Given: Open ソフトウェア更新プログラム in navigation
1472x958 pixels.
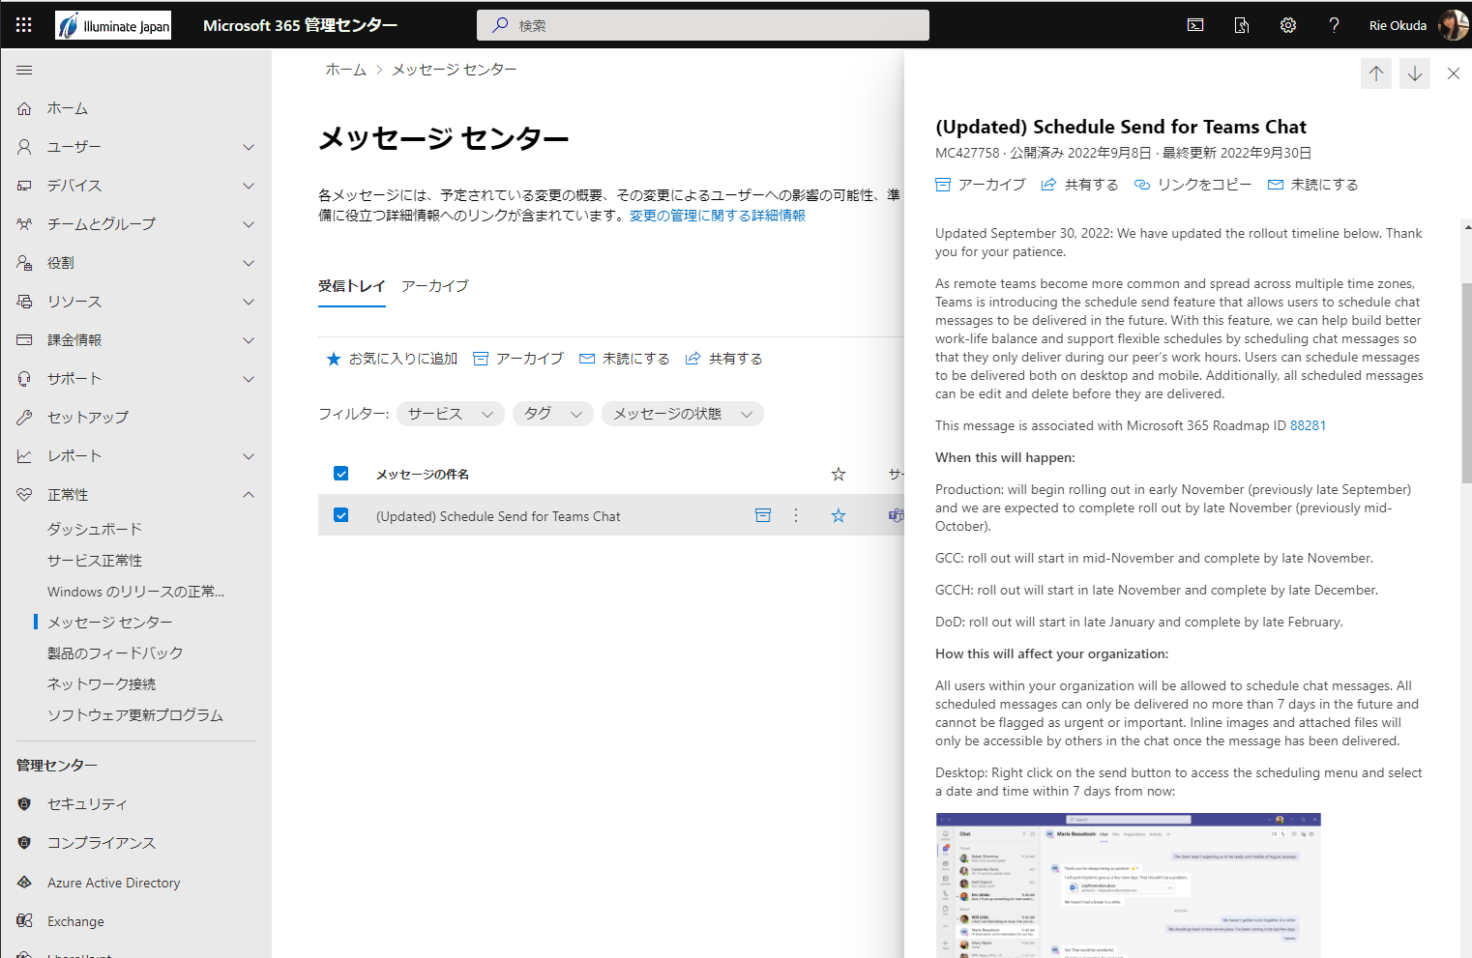Looking at the screenshot, I should click(x=135, y=715).
